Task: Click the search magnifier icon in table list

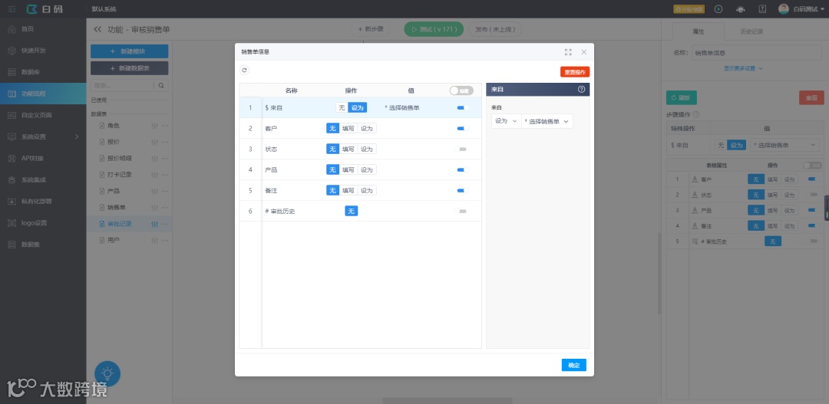Action: (x=161, y=86)
